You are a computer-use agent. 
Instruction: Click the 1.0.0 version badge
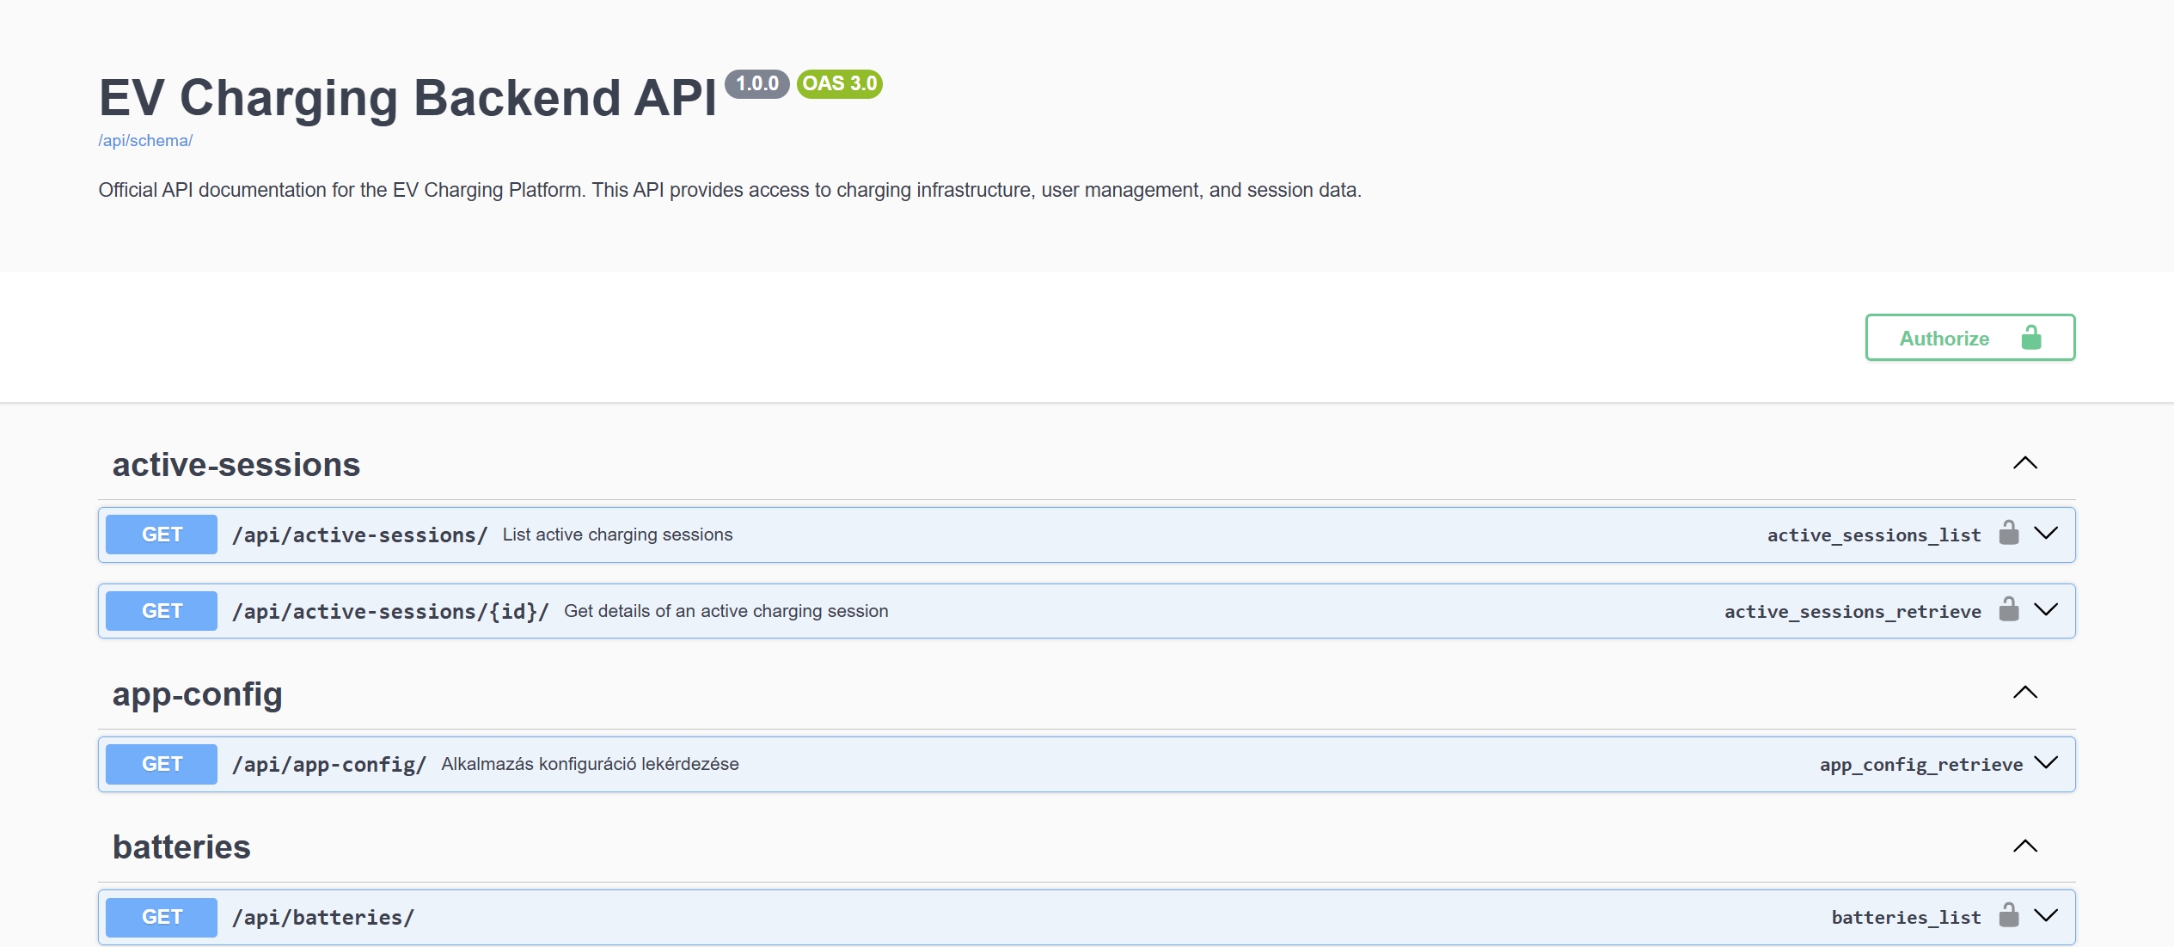click(x=757, y=83)
